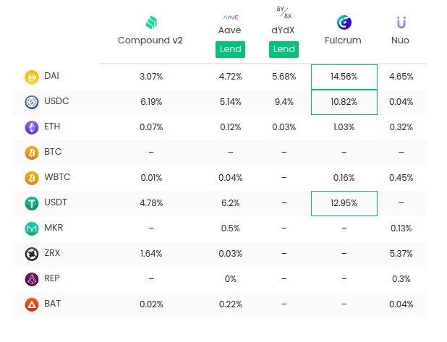Click the MKR Maker icon

(x=32, y=228)
